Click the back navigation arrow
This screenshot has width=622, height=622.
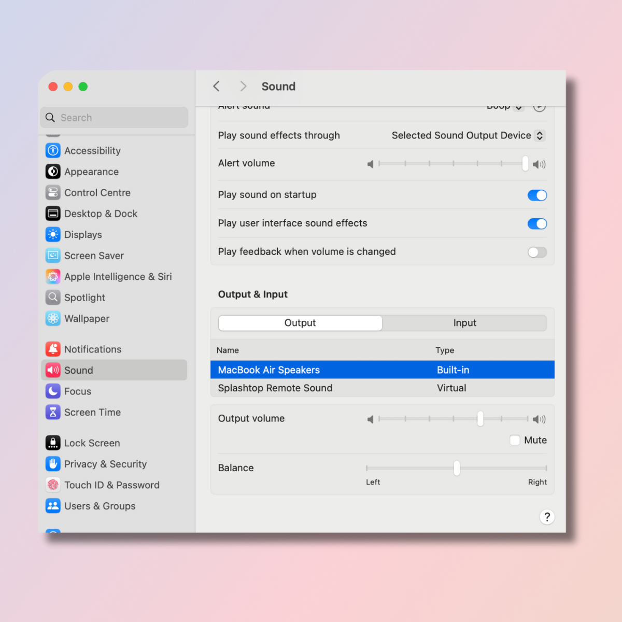click(x=216, y=86)
